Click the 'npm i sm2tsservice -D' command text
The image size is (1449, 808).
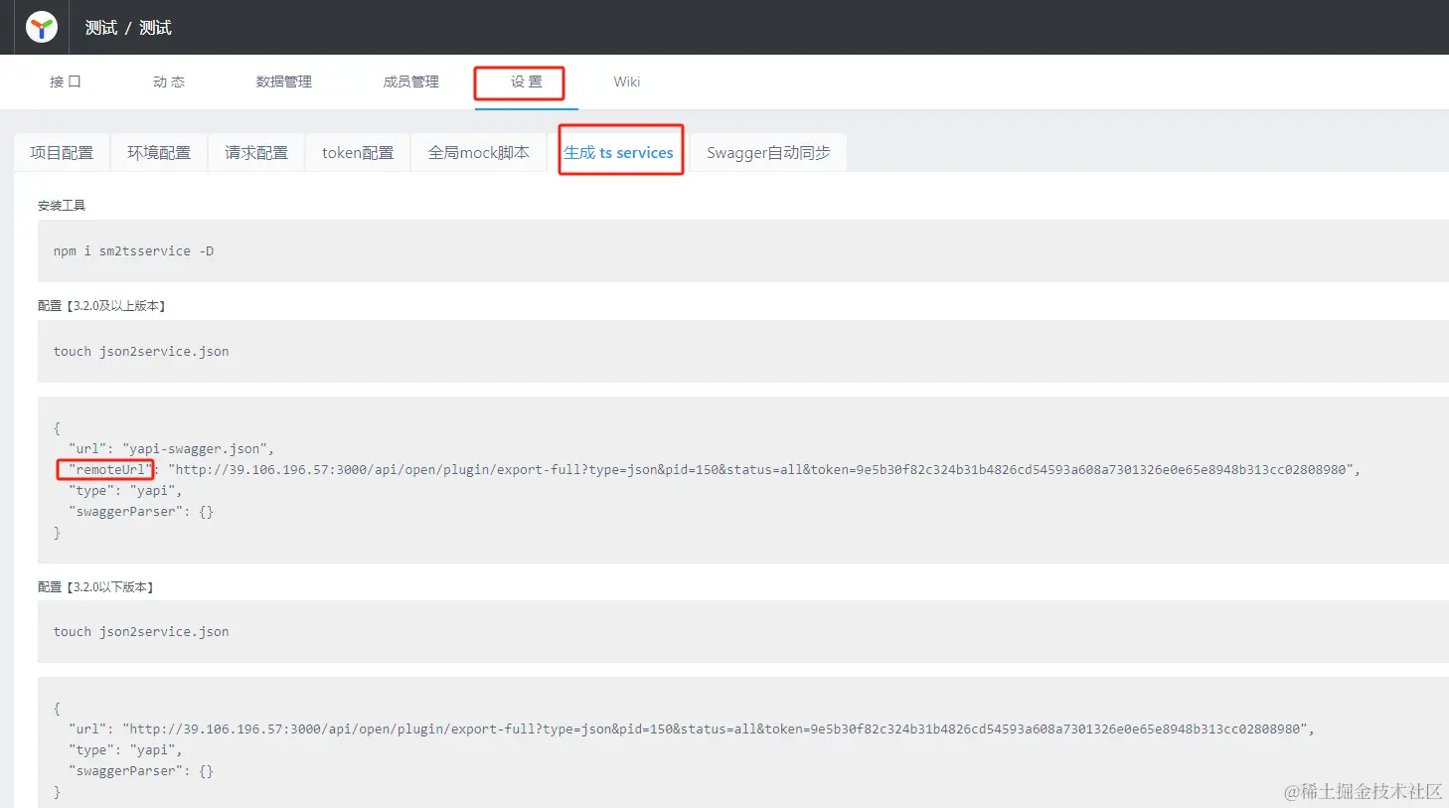point(133,251)
